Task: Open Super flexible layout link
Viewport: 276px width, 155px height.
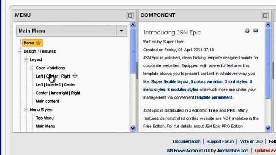Action: click(x=169, y=81)
